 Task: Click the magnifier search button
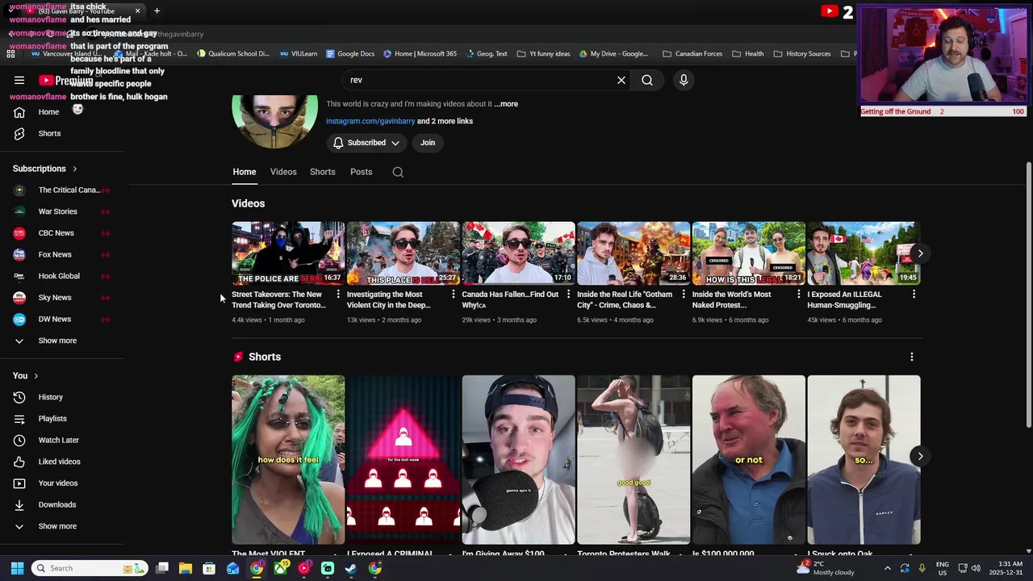click(647, 80)
